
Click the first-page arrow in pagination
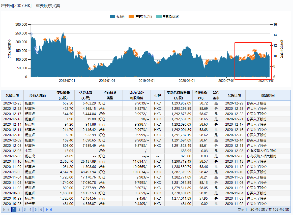(x=4, y=209)
